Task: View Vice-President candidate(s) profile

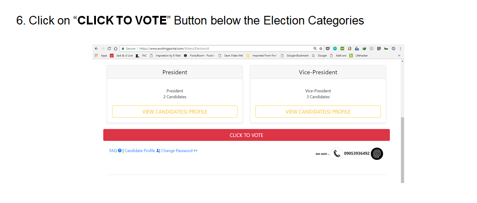Action: click(318, 111)
